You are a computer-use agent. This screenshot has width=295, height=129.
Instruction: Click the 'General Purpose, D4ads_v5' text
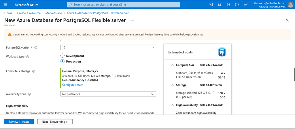tap(80, 71)
